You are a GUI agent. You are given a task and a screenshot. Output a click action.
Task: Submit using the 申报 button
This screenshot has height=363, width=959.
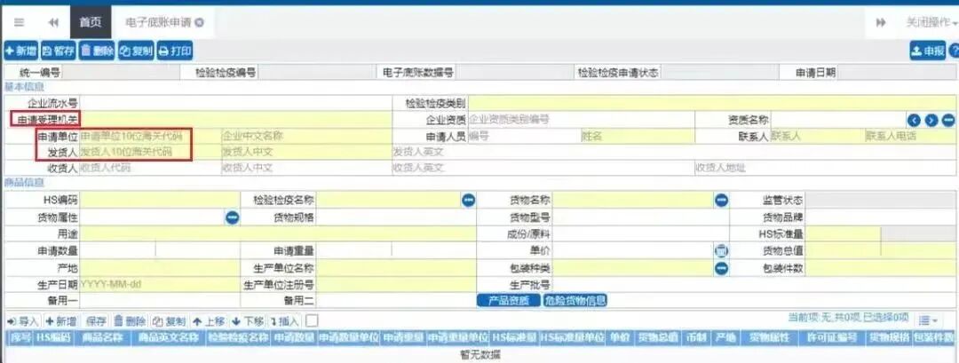pyautogui.click(x=928, y=51)
